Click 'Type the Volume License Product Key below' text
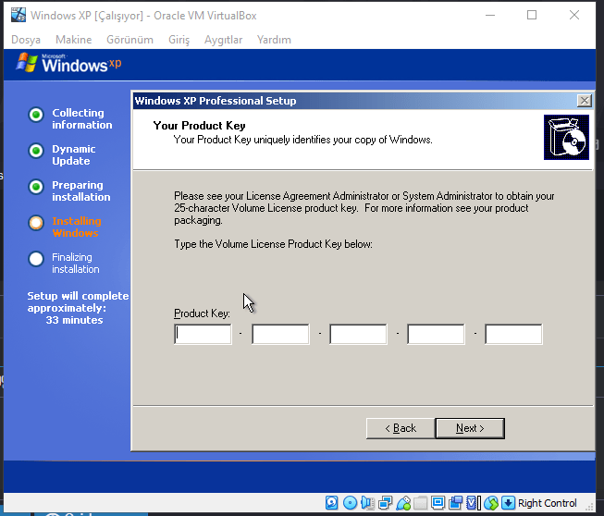Image resolution: width=604 pixels, height=516 pixels. tap(273, 244)
